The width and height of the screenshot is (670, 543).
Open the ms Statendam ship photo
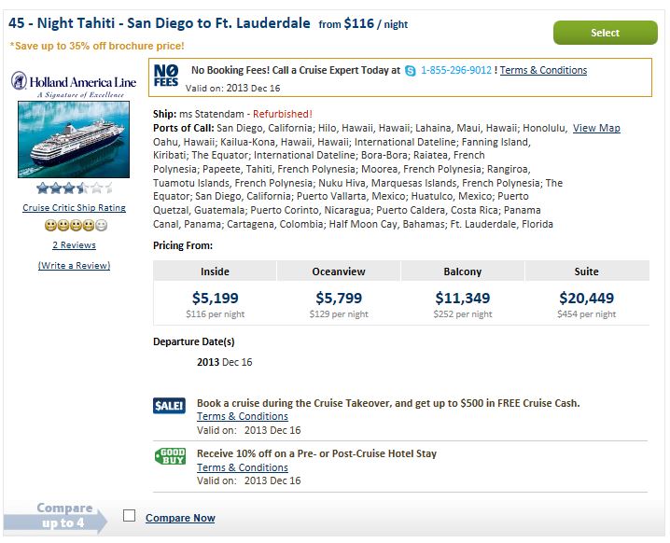tap(74, 139)
